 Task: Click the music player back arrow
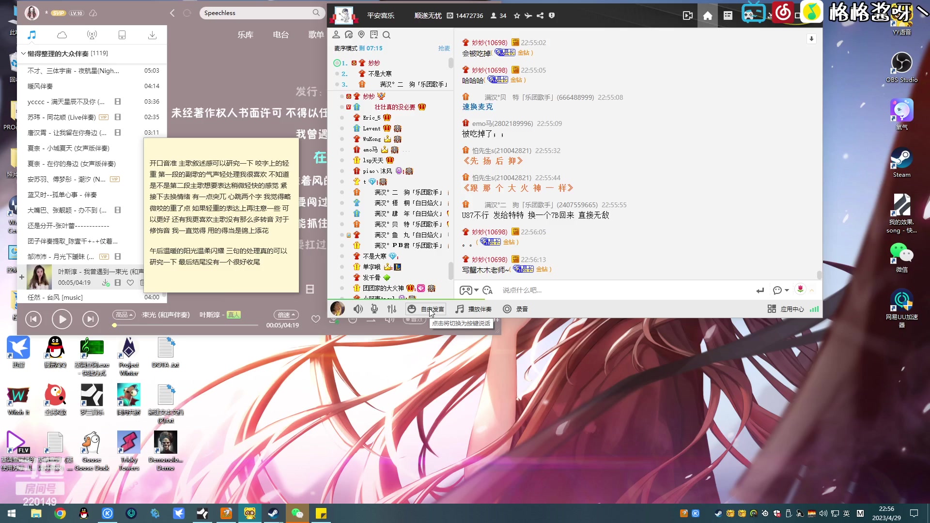(172, 13)
